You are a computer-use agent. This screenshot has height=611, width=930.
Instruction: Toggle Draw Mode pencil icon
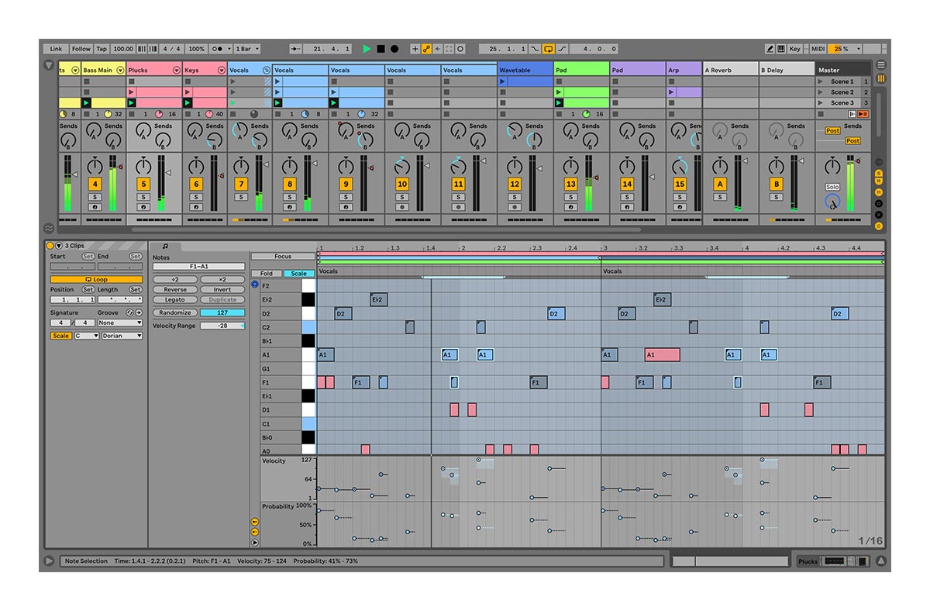[770, 49]
